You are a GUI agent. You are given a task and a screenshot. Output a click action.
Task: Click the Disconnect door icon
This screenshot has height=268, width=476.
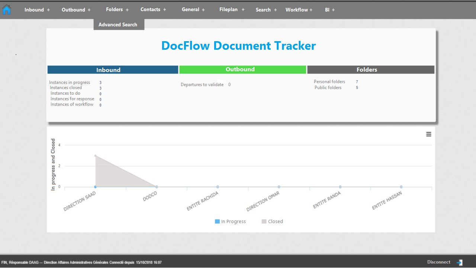pyautogui.click(x=460, y=262)
